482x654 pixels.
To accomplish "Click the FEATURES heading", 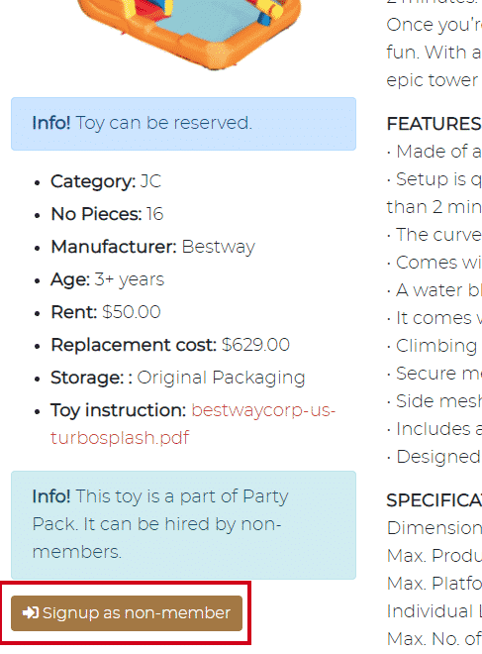I will pos(434,124).
